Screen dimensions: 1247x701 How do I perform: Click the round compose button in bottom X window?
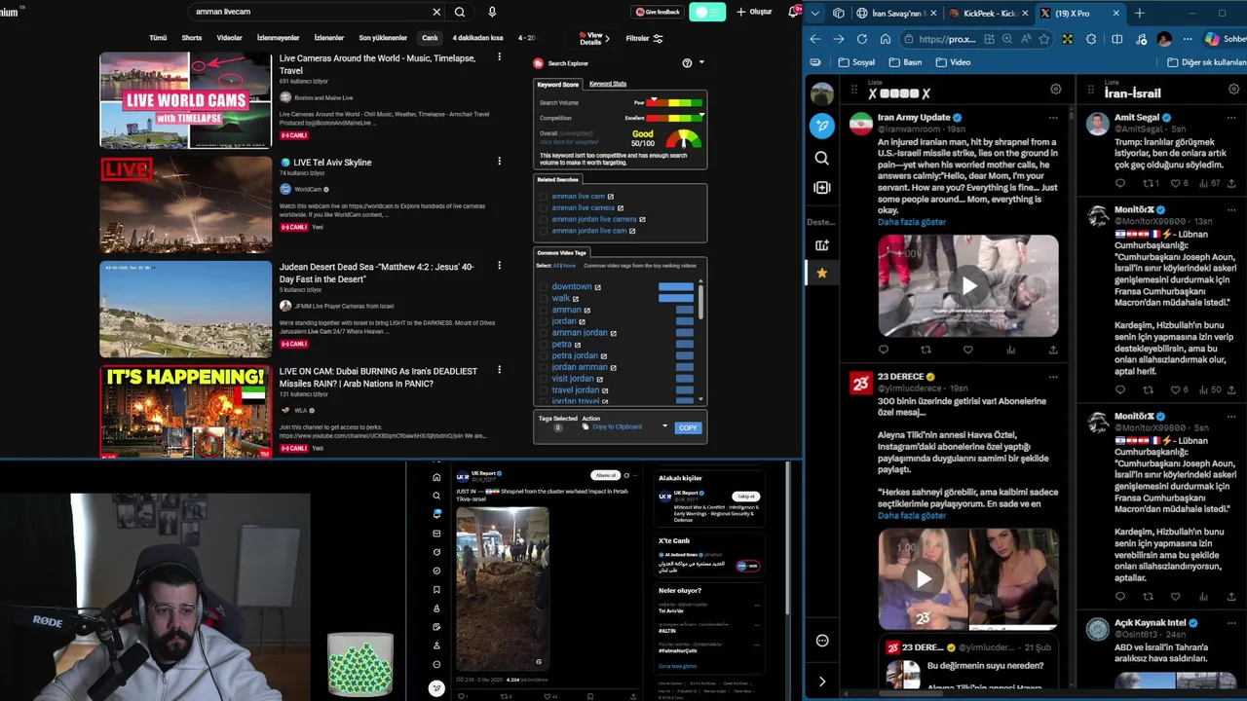436,688
